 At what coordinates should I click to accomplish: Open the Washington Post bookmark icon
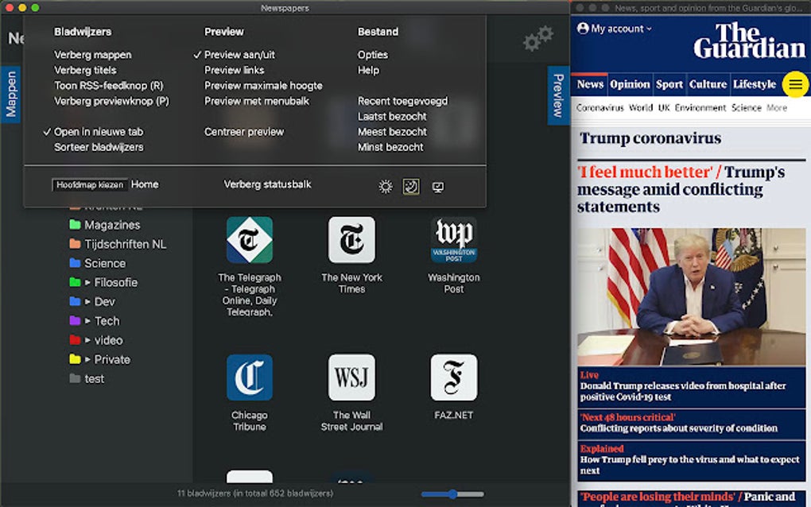coord(453,240)
